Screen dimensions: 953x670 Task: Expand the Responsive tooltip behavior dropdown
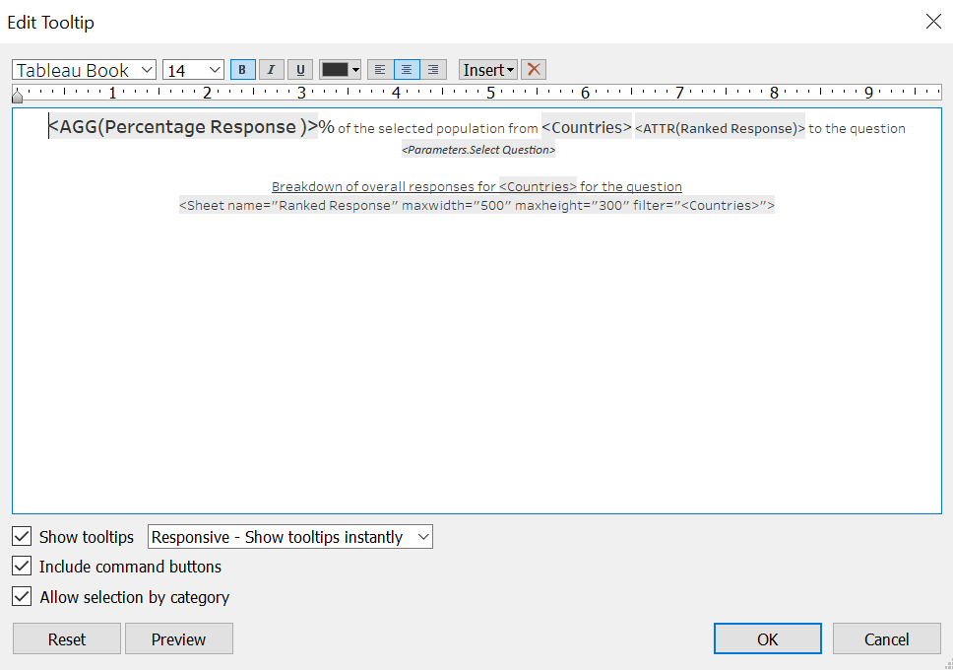tap(289, 537)
